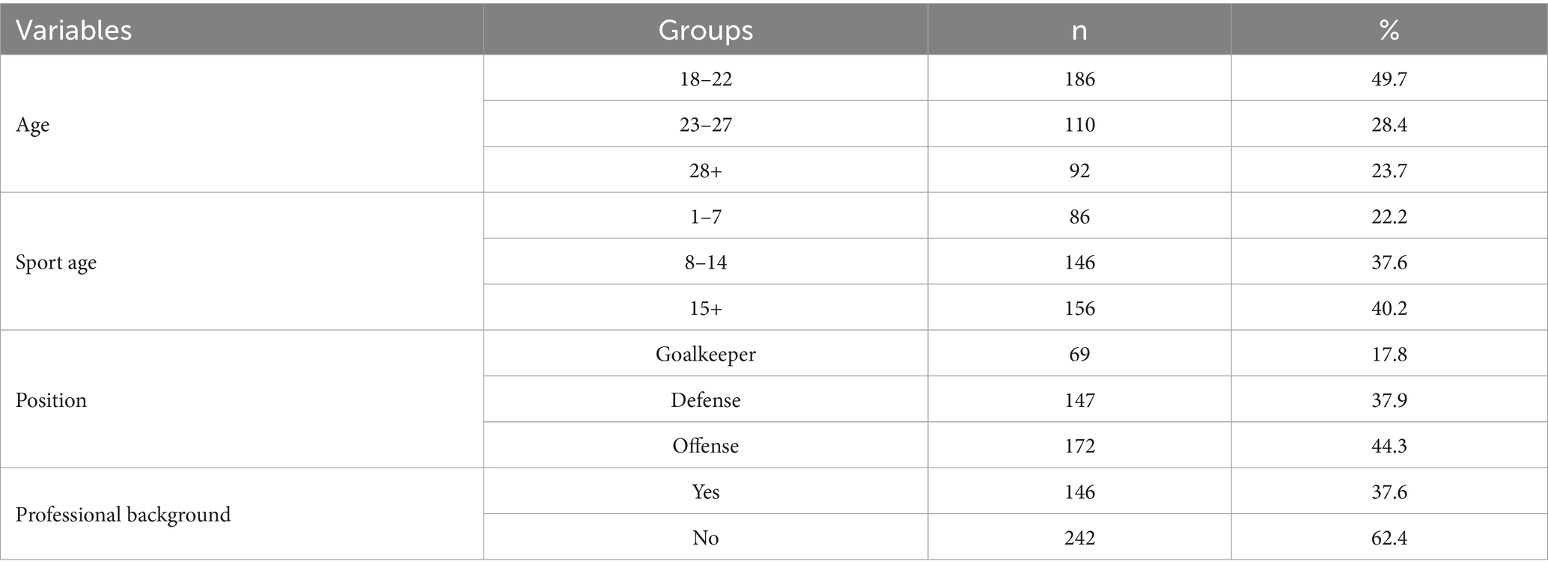Select the 28+ age group cell
This screenshot has width=1548, height=573.
point(705,171)
